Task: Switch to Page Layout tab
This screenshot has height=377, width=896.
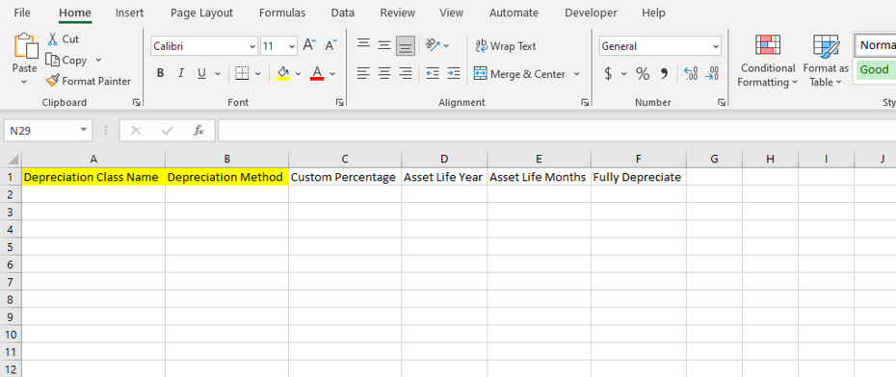Action: click(201, 13)
